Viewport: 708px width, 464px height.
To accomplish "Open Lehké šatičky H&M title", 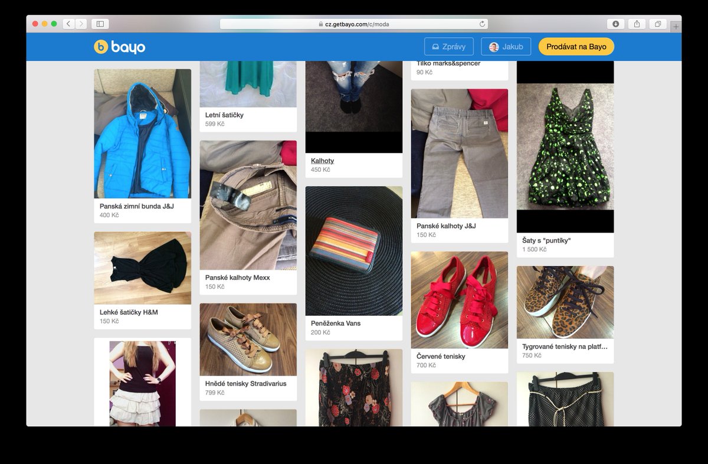I will [x=129, y=312].
